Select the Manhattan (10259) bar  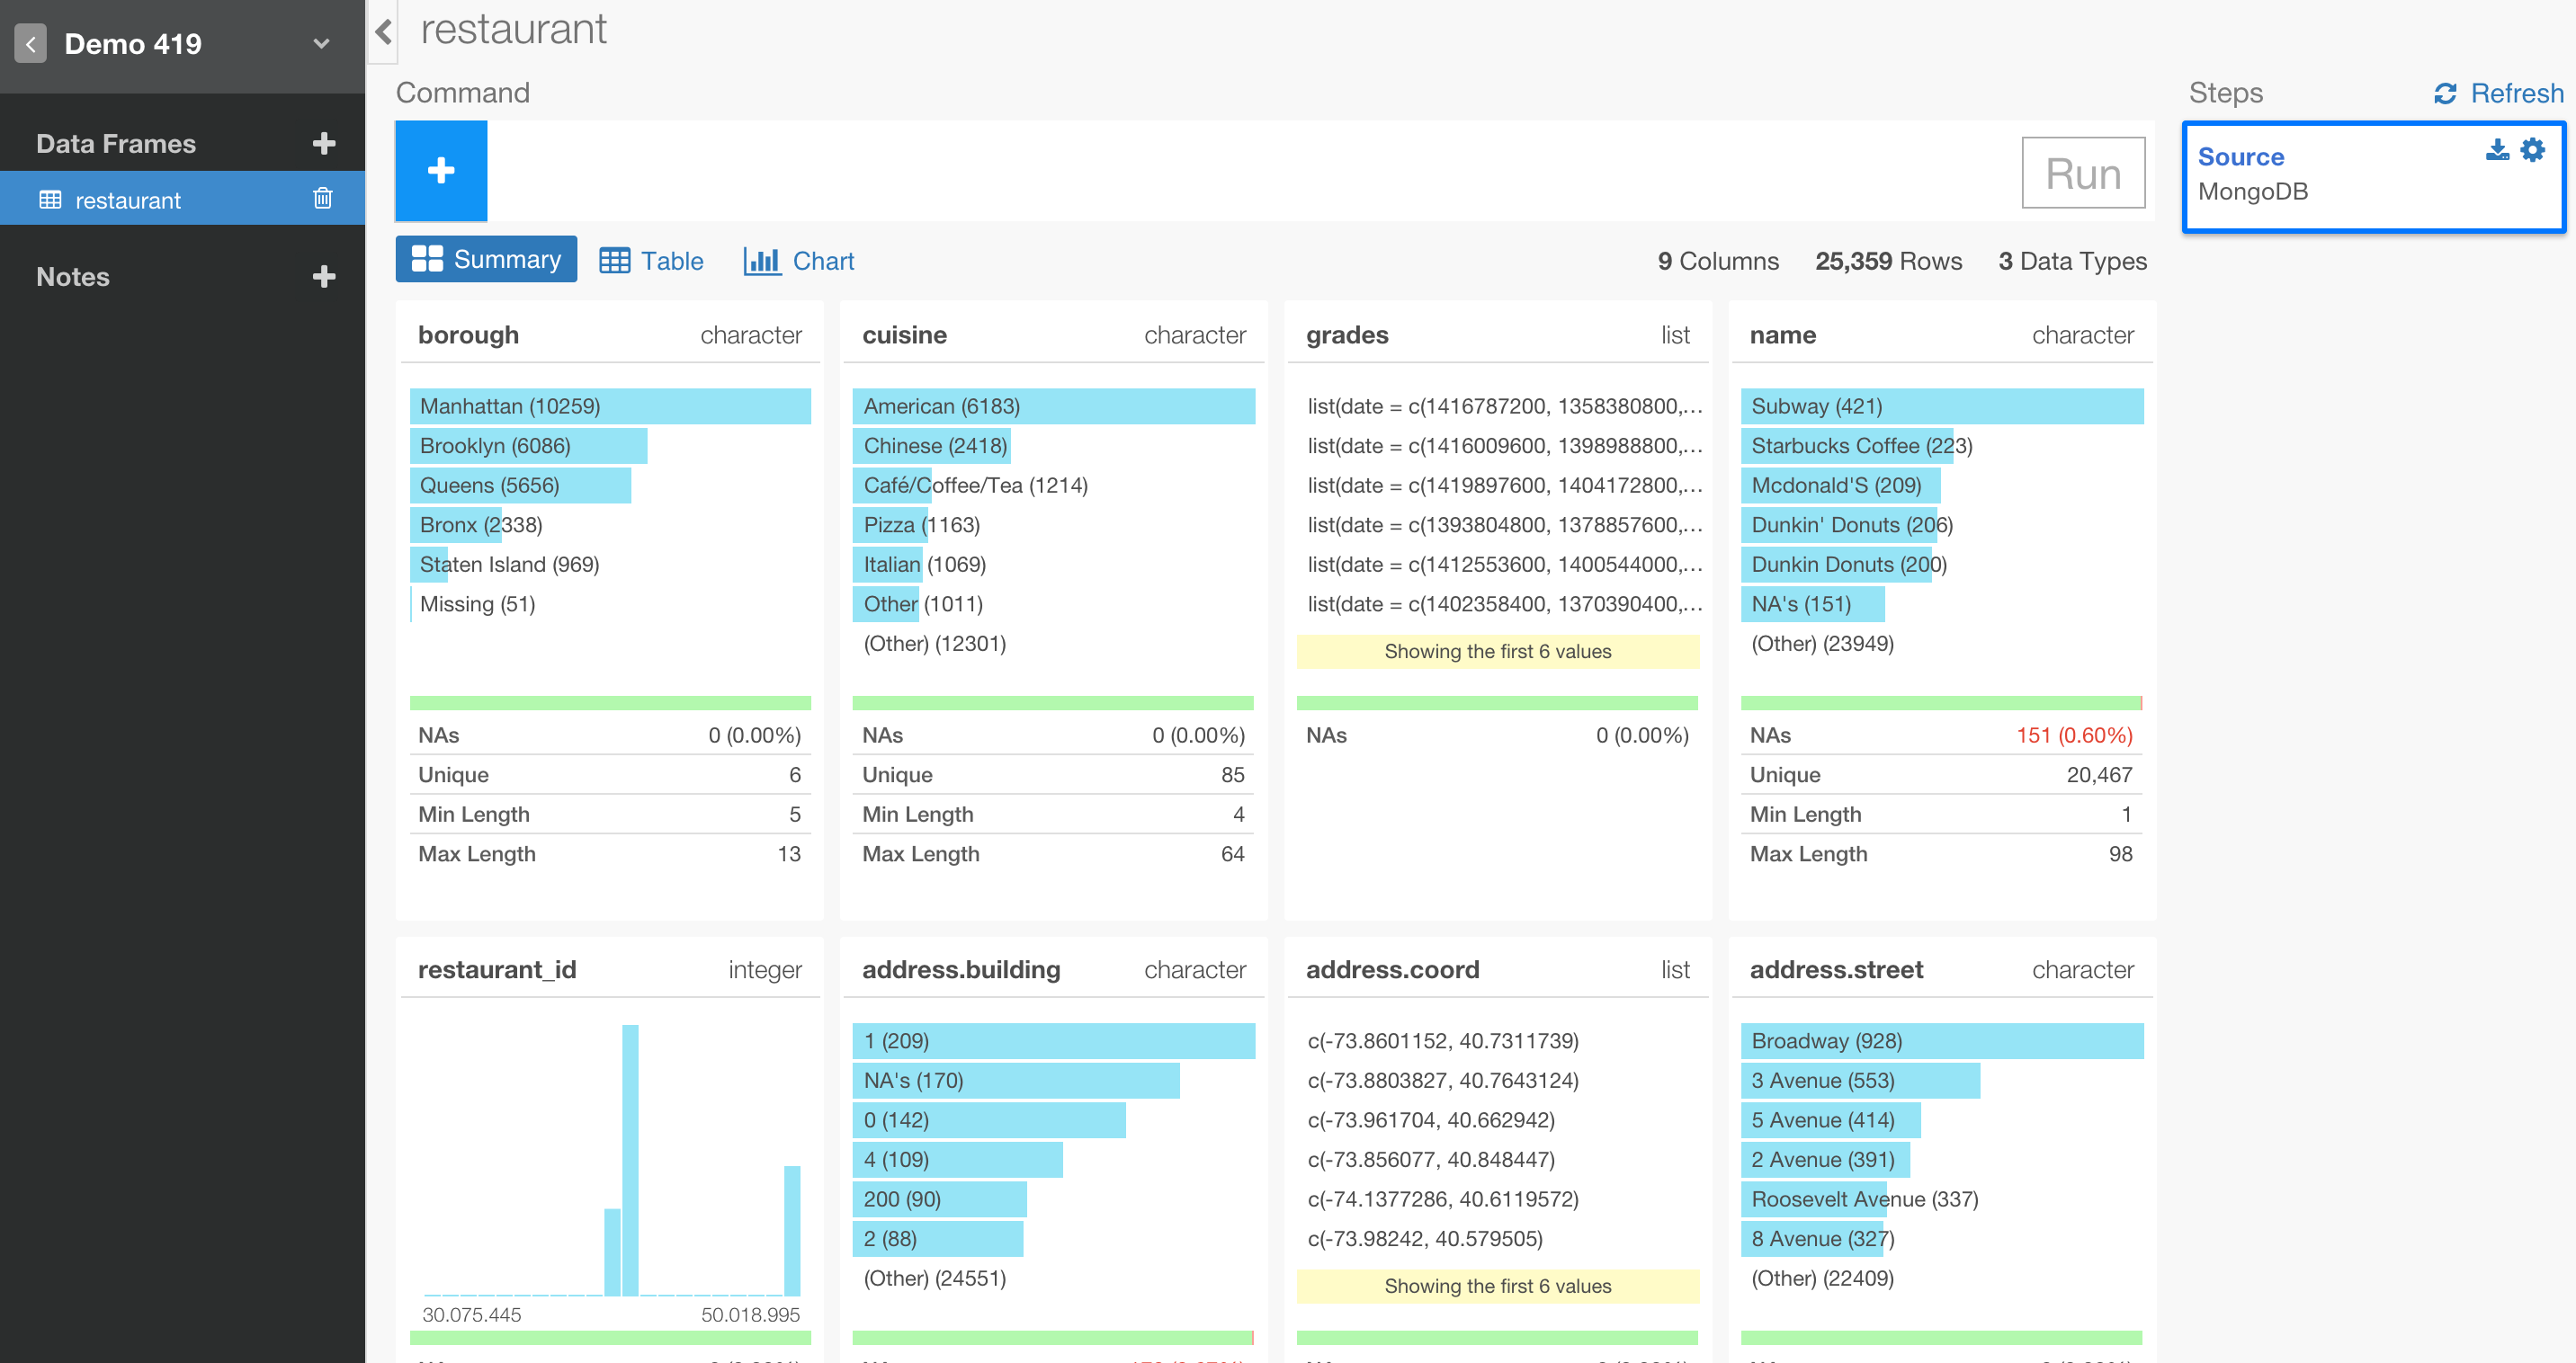(610, 405)
